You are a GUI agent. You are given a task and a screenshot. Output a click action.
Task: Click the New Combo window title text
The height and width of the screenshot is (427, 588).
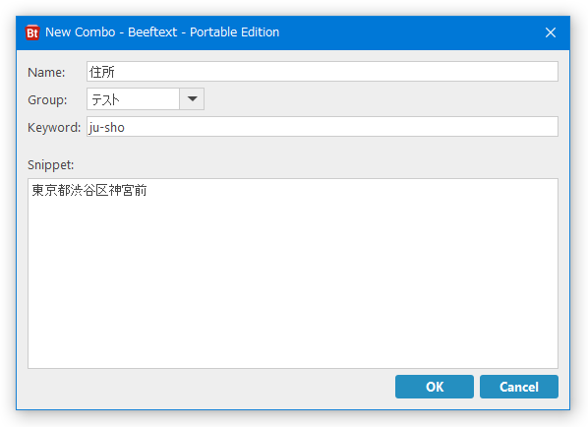coord(162,32)
